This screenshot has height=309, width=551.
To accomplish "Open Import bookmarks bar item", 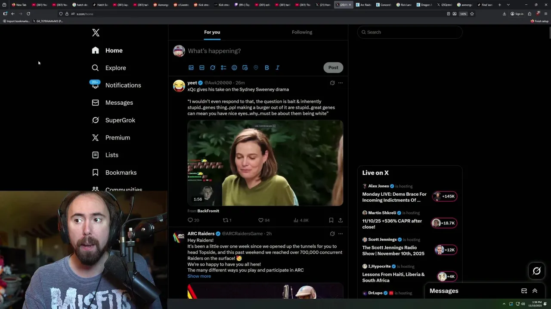I will (x=16, y=21).
